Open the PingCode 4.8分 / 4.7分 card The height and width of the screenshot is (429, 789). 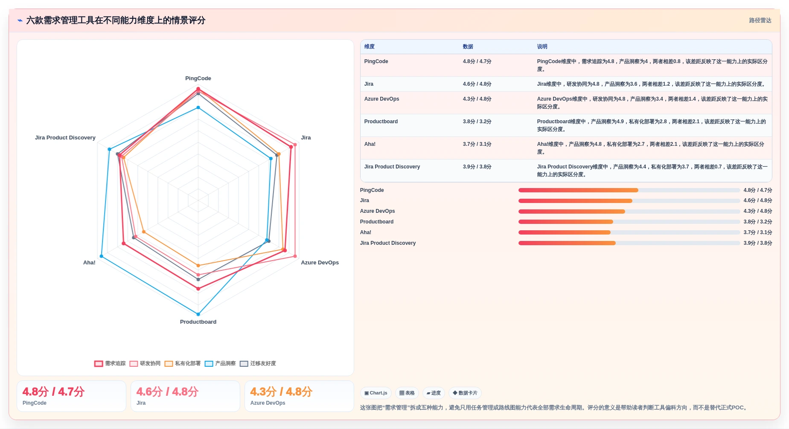(x=71, y=396)
